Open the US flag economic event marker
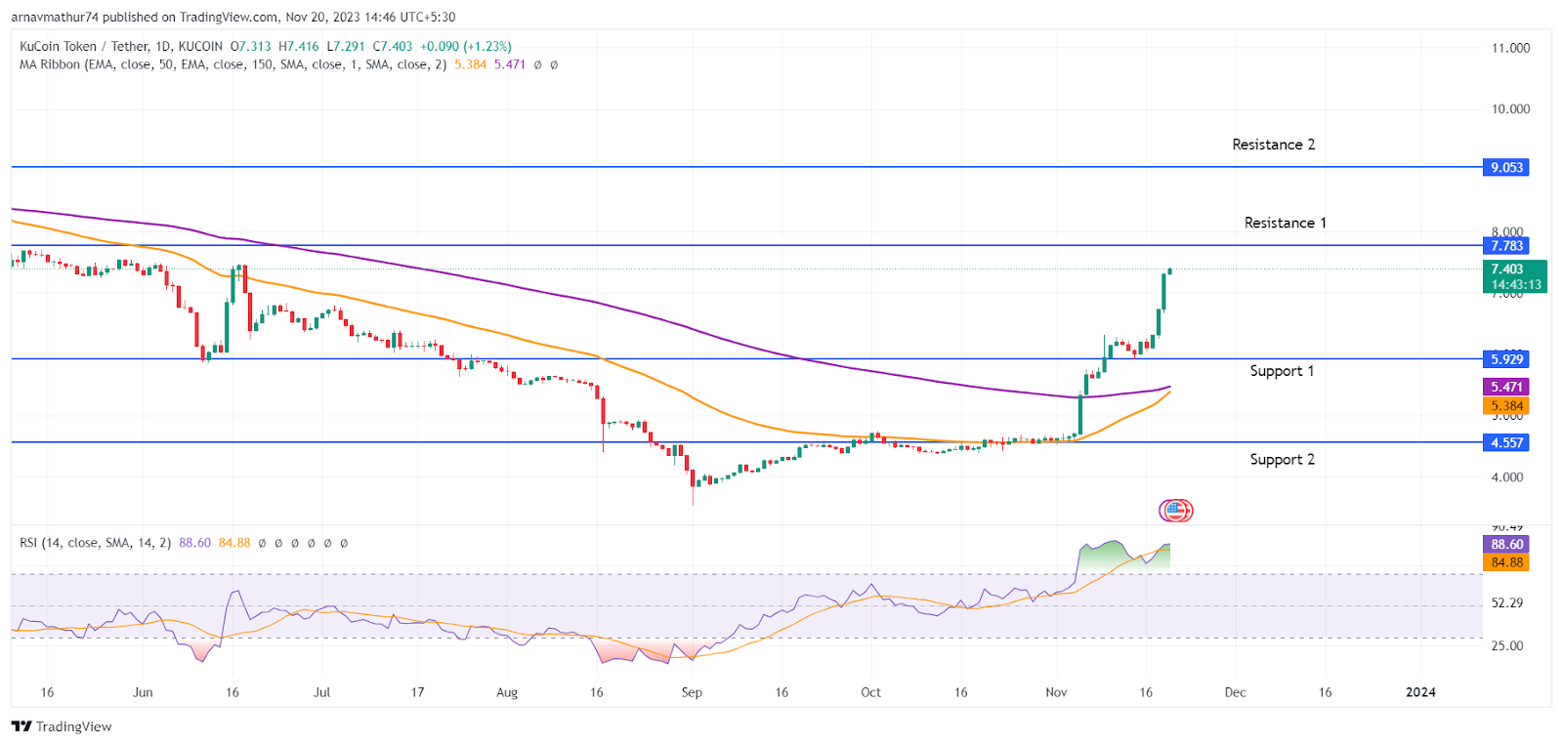 click(x=1176, y=510)
